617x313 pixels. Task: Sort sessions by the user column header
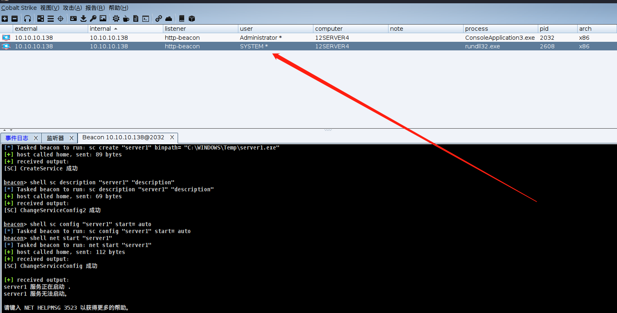tap(276, 29)
